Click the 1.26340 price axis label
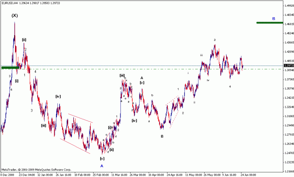This screenshot has width=294, height=177. point(290,144)
